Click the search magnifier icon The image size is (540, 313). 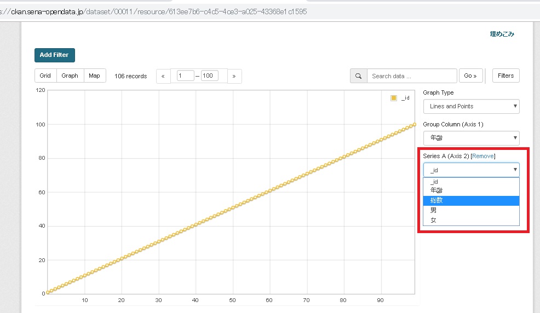point(358,76)
